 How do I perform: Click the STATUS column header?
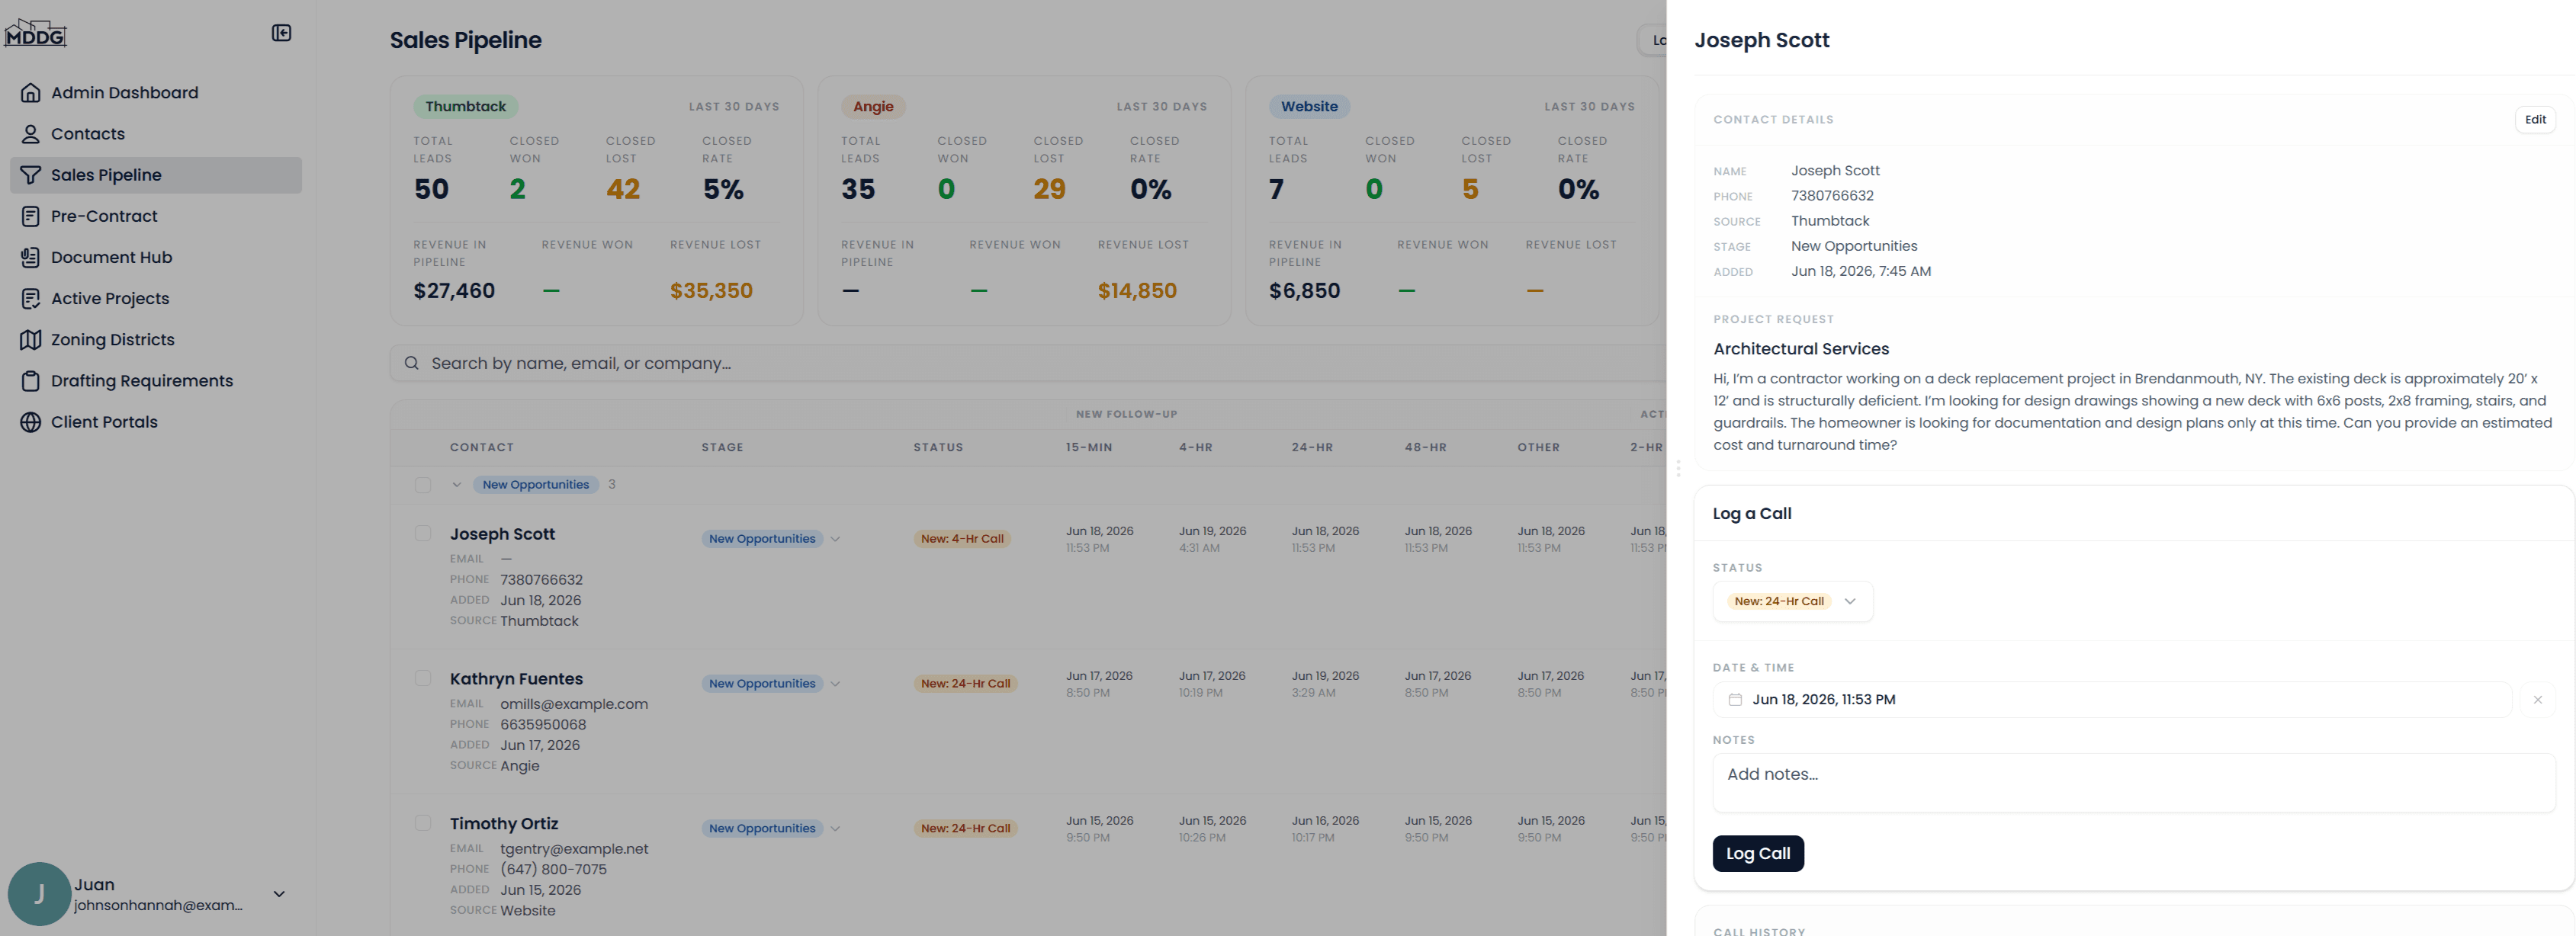point(938,448)
